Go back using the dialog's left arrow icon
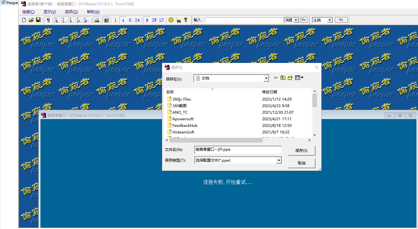Image resolution: width=418 pixels, height=229 pixels. pos(276,78)
